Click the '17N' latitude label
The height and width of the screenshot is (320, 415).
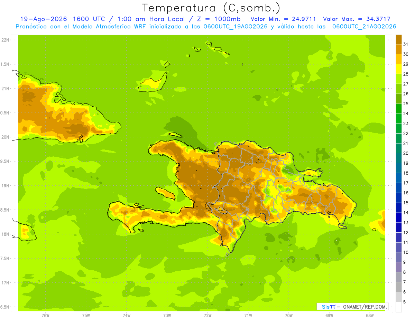click(x=5, y=283)
